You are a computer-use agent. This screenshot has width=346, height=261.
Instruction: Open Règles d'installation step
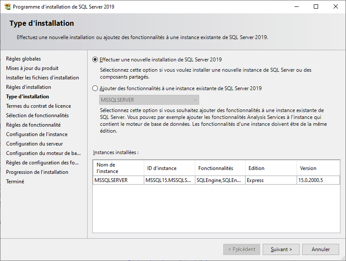pos(28,87)
